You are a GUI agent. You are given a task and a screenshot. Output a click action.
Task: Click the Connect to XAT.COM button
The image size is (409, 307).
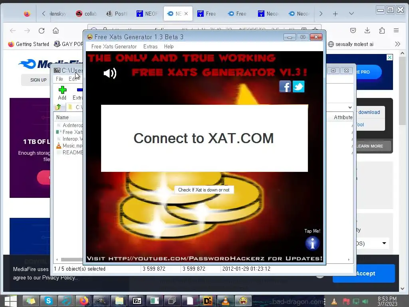click(x=204, y=138)
